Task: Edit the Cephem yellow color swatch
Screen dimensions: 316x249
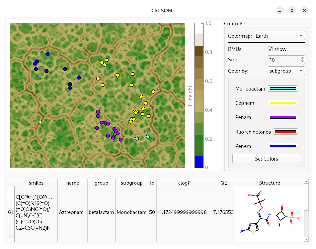Action: click(282, 103)
